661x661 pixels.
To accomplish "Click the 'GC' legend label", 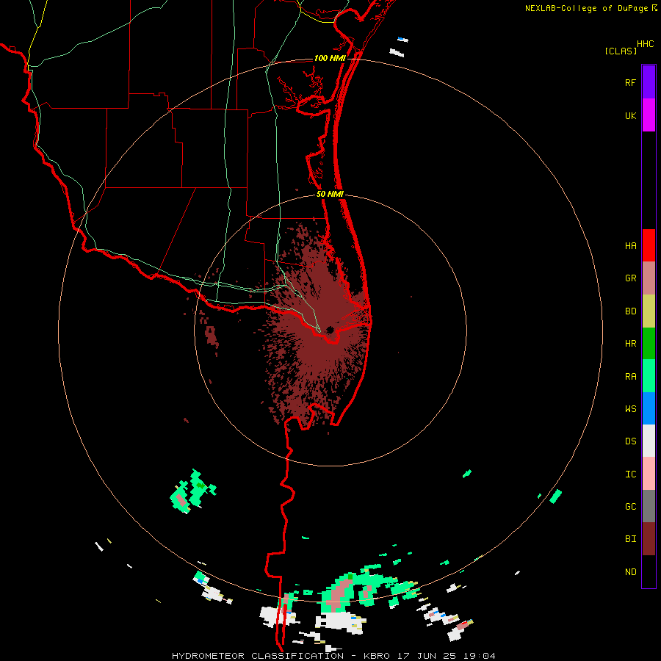I will tap(631, 507).
